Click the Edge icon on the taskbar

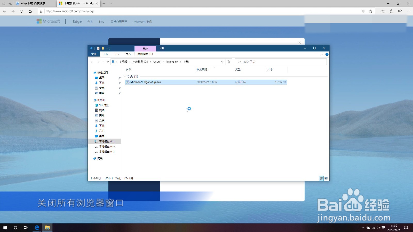tap(37, 228)
